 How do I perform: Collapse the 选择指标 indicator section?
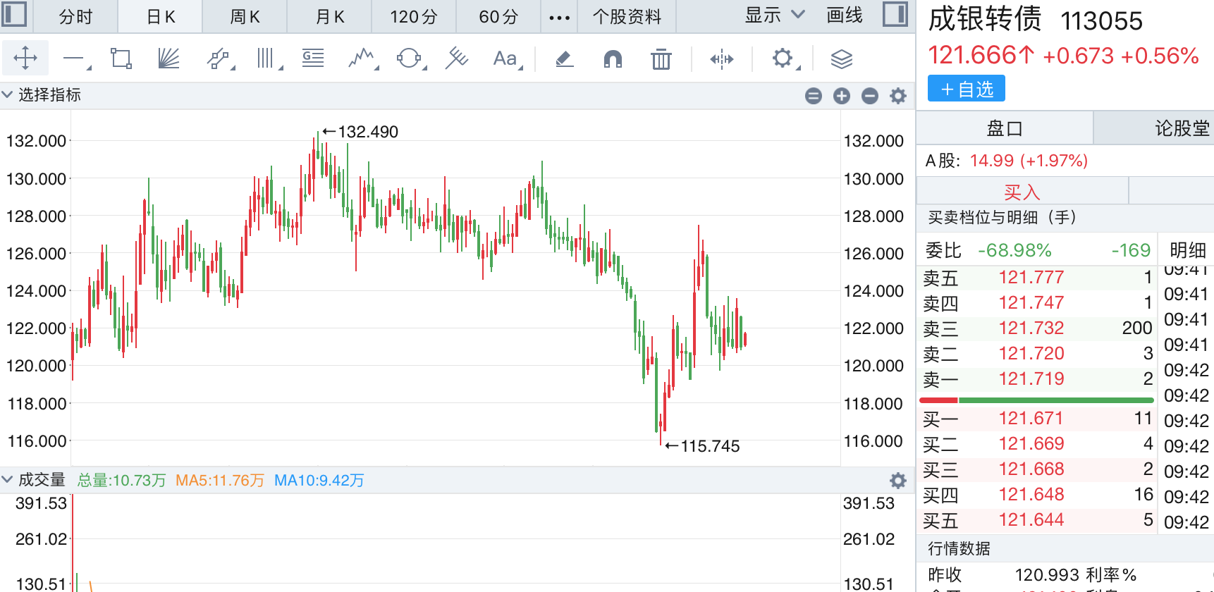point(8,94)
